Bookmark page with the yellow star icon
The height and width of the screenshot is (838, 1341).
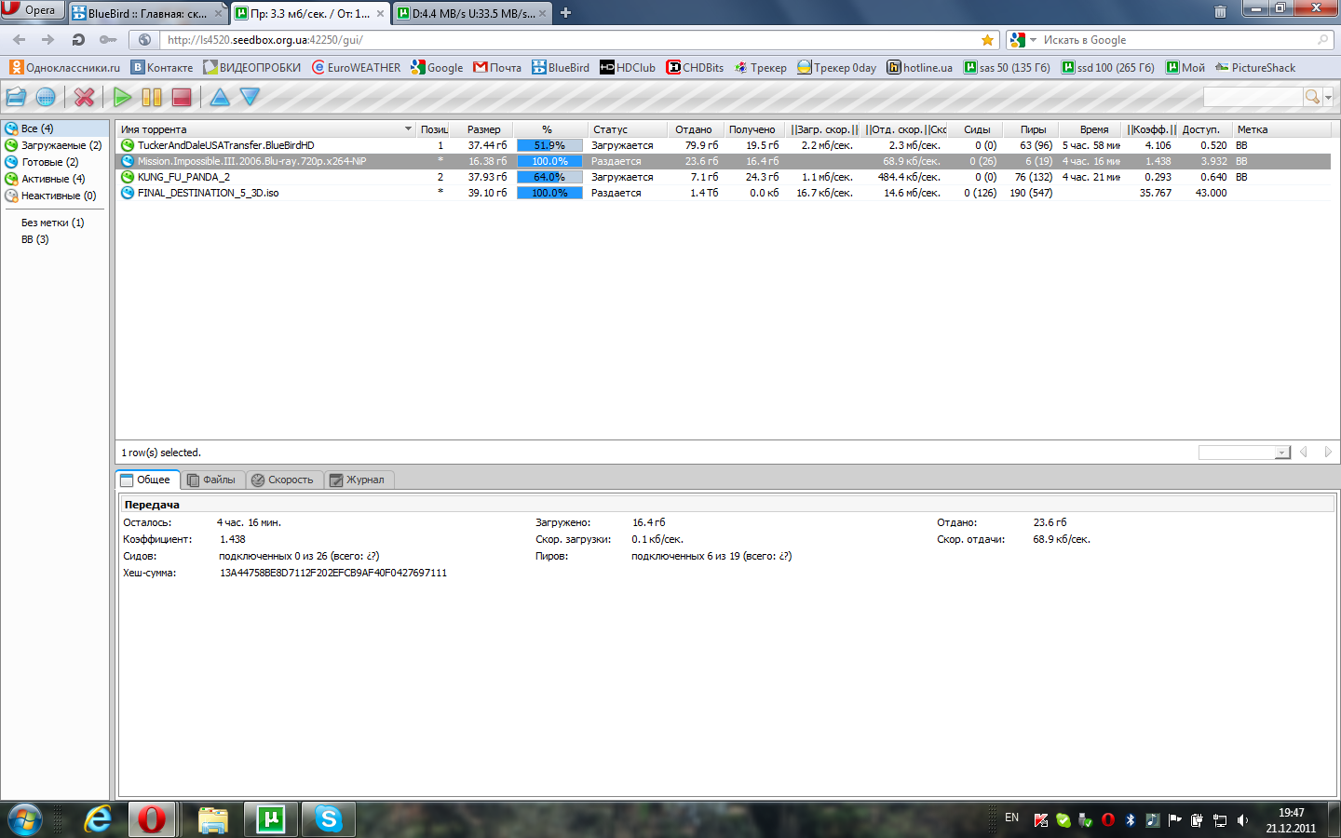pos(987,40)
